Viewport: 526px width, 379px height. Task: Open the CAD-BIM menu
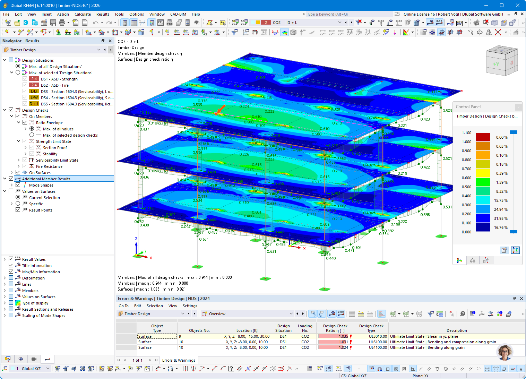point(178,14)
